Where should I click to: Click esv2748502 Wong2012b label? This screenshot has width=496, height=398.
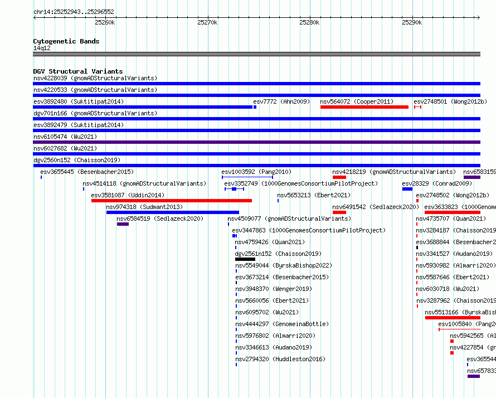[x=453, y=195]
